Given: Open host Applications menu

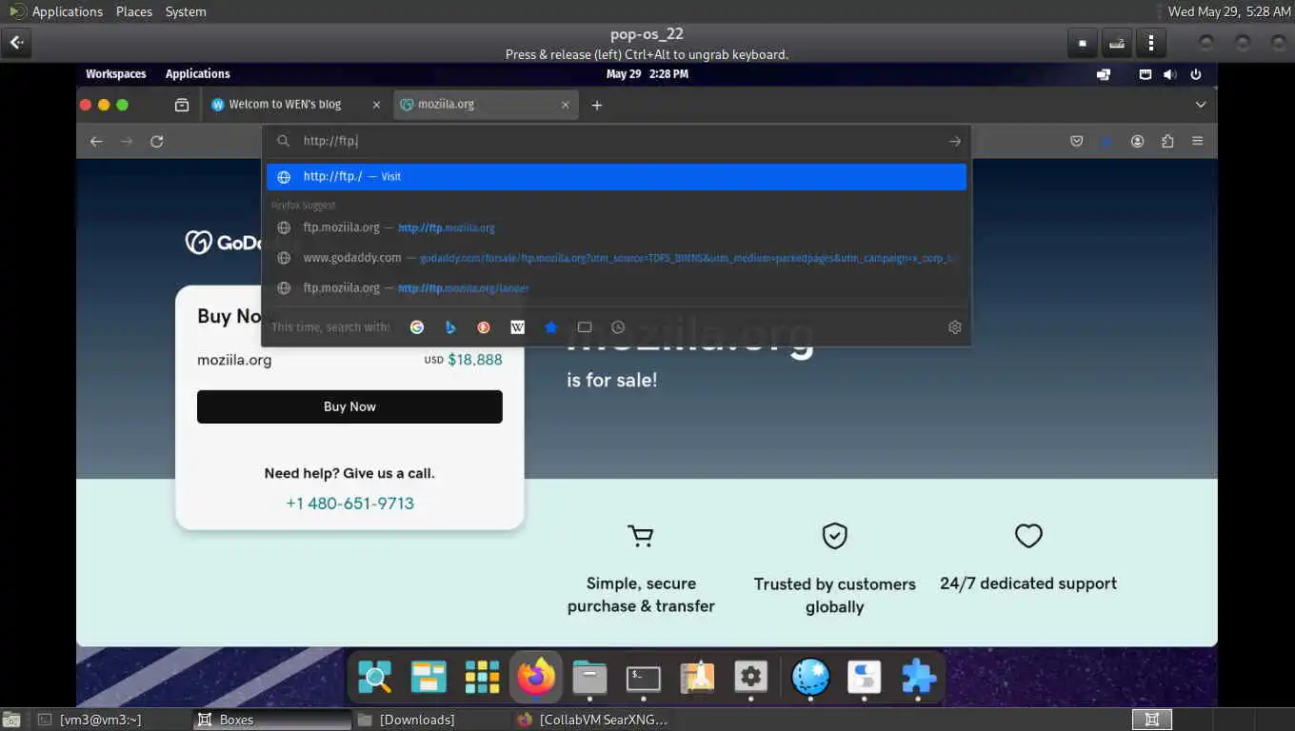Looking at the screenshot, I should (67, 11).
